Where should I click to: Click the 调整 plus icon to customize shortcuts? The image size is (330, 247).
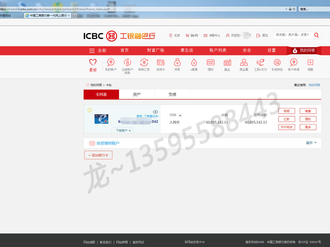pyautogui.click(x=310, y=62)
